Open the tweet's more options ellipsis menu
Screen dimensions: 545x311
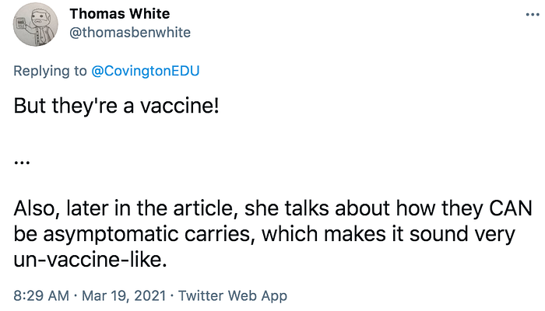[x=532, y=15]
